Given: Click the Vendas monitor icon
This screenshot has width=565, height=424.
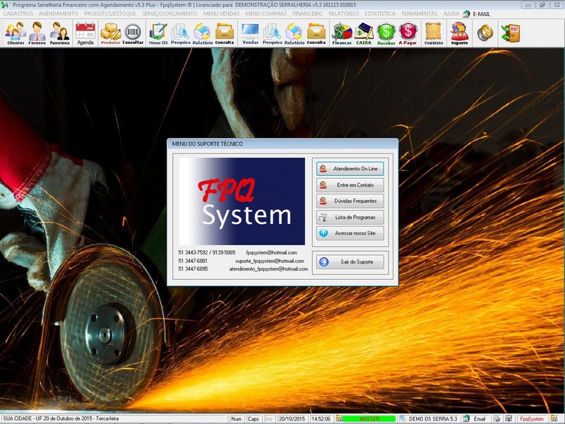Looking at the screenshot, I should 250,33.
